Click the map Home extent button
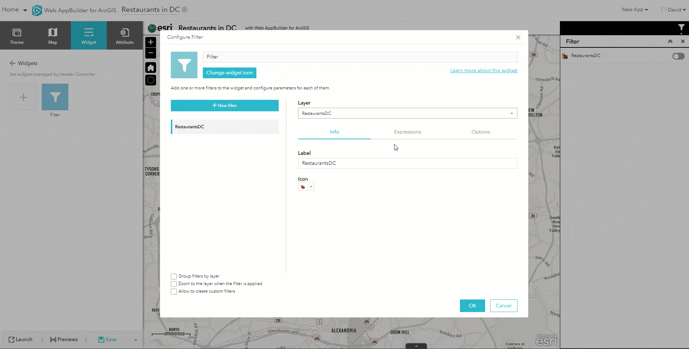This screenshot has height=349, width=689. coord(151,68)
